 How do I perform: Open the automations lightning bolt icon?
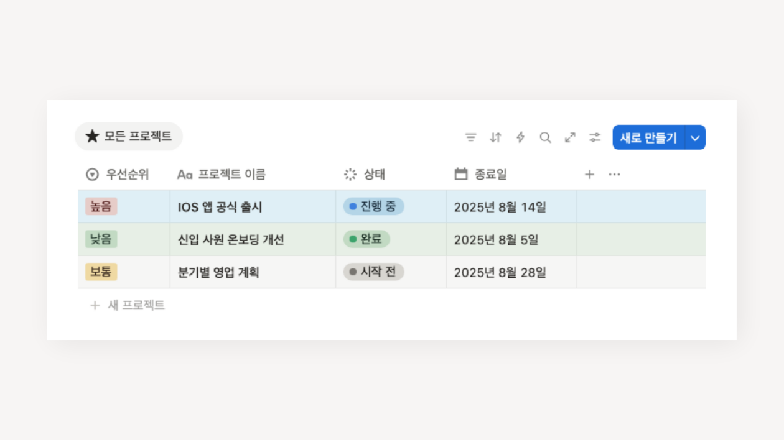(520, 137)
